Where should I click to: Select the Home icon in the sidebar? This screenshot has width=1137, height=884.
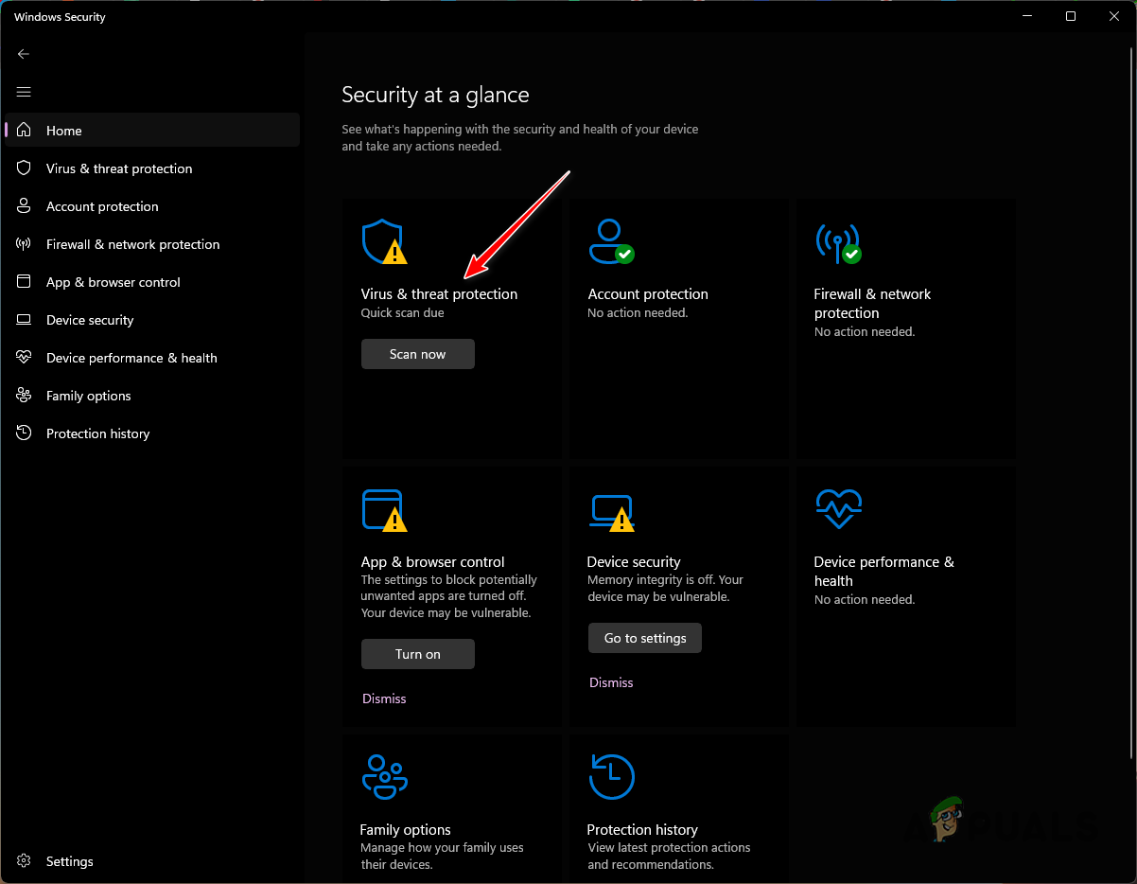[23, 130]
